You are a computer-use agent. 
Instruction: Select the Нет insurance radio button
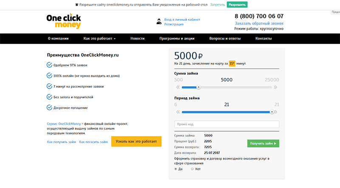(x=193, y=169)
